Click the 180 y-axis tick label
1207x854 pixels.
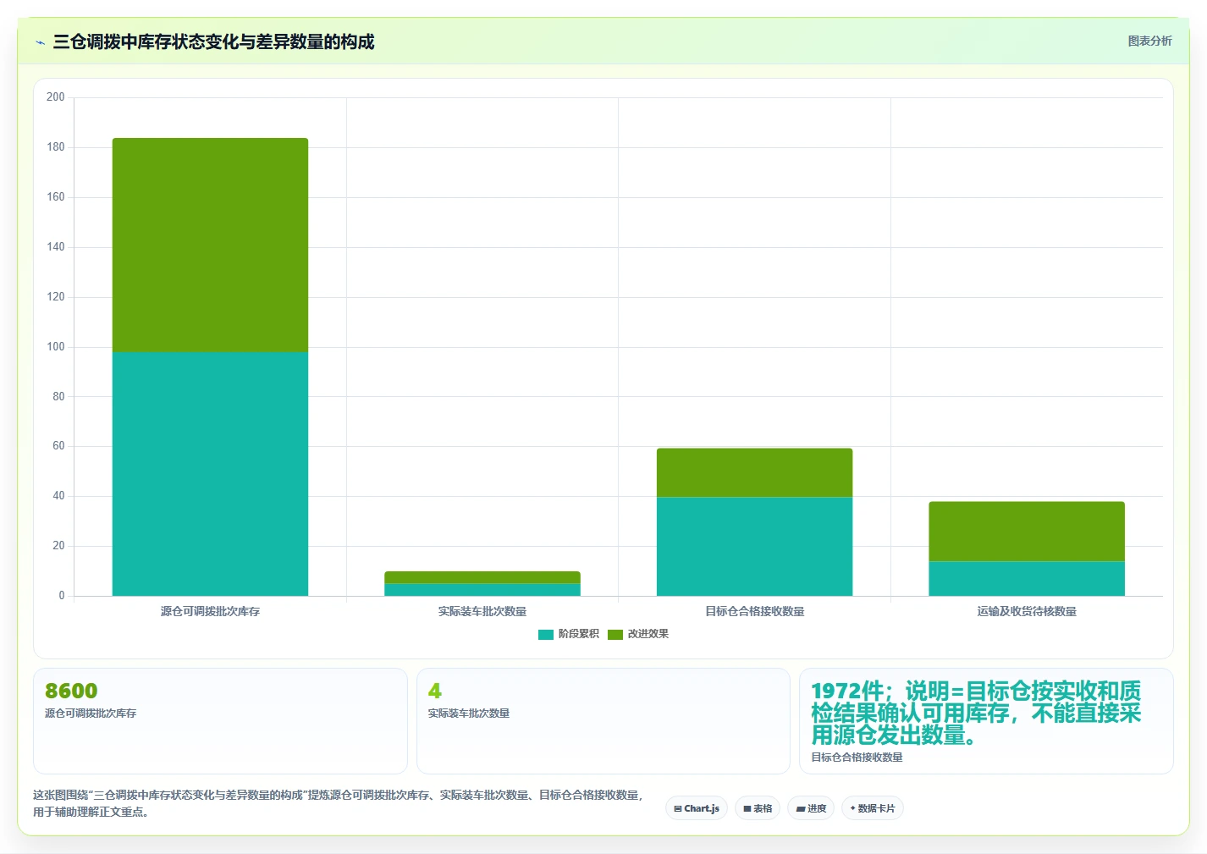[x=56, y=147]
